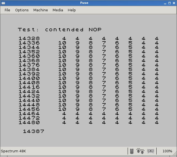Click the 14328 row label

point(29,39)
